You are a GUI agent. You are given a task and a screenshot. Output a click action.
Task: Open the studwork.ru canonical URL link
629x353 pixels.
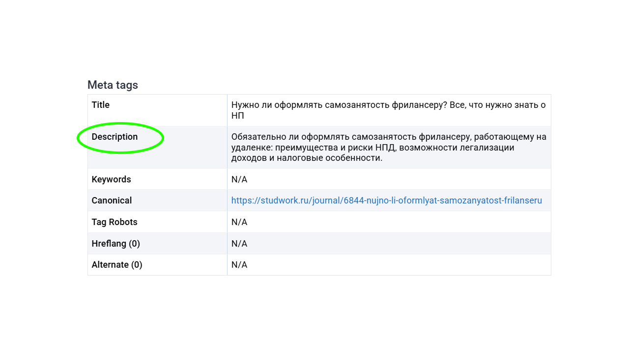pos(386,201)
